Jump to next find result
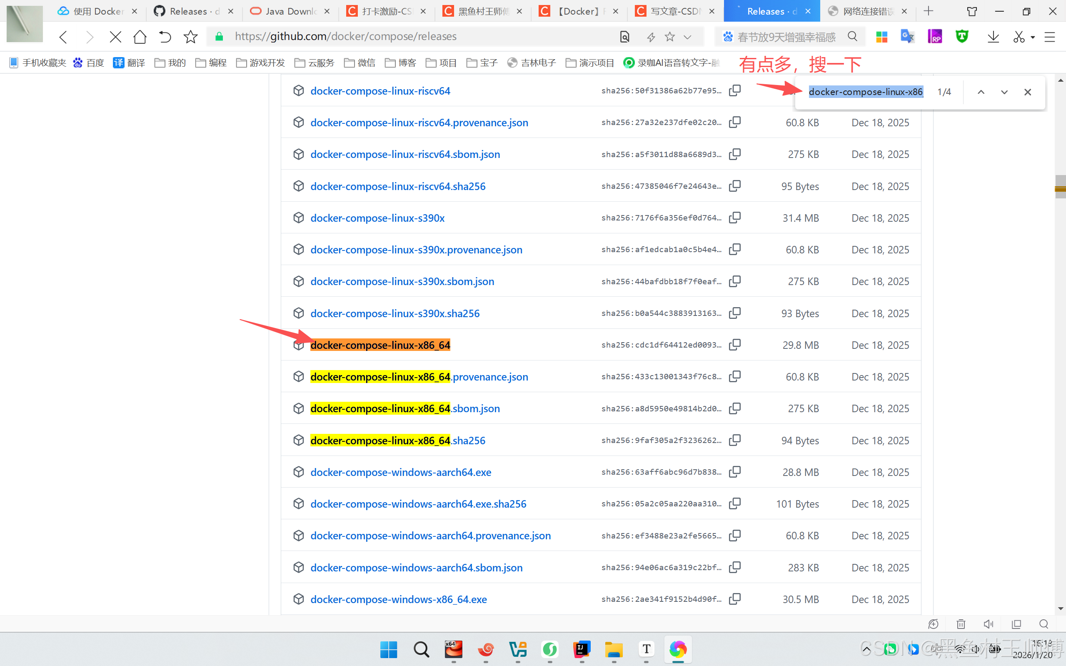Screen dimensions: 1066x666 coord(1004,92)
